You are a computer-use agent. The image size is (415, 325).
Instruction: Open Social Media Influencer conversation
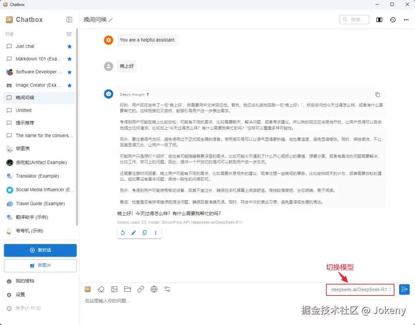pos(40,190)
